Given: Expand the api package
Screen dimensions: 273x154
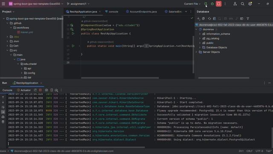Looking at the screenshot, I should pyautogui.click(x=22, y=68).
